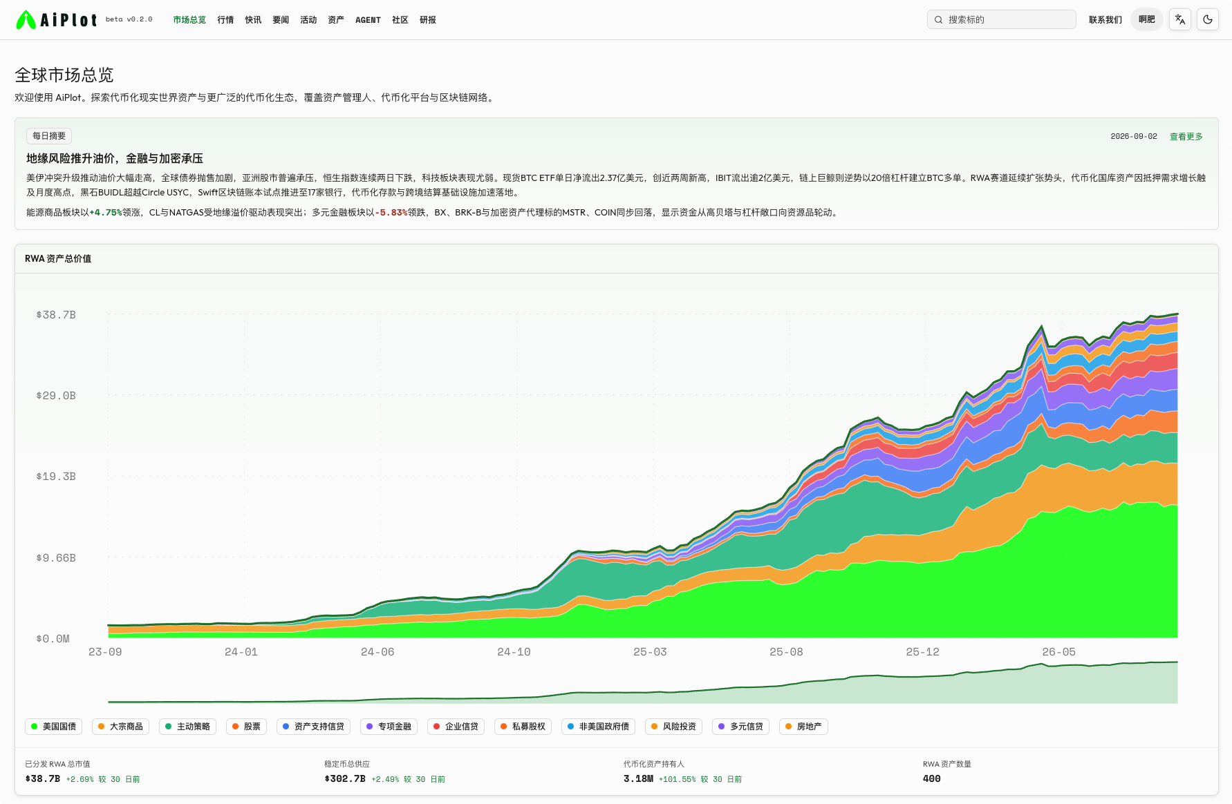Click the search magnifier icon

pos(938,20)
